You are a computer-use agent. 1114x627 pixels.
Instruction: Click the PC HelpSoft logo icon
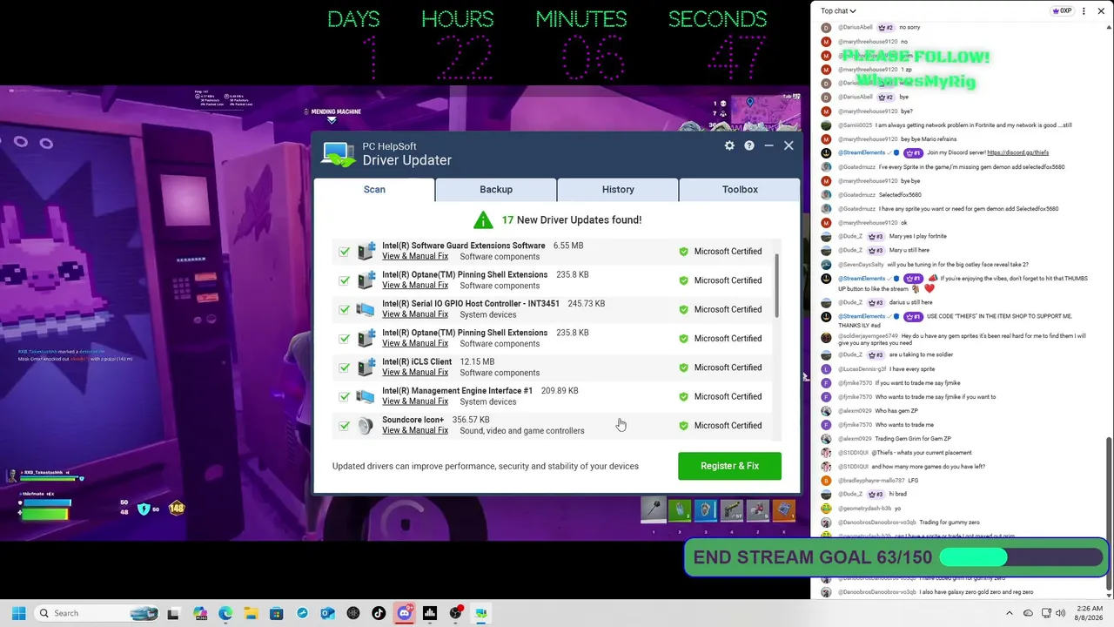tap(338, 154)
